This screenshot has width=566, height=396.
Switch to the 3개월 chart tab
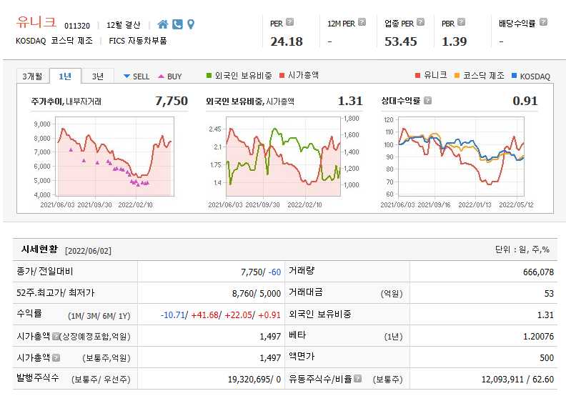click(x=32, y=76)
